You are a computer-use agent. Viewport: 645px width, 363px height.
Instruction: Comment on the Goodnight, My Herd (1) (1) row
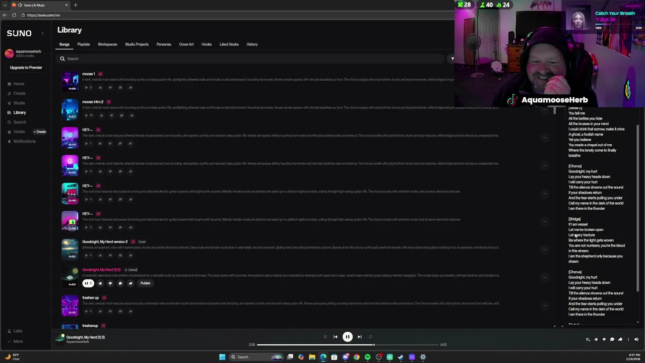120,283
